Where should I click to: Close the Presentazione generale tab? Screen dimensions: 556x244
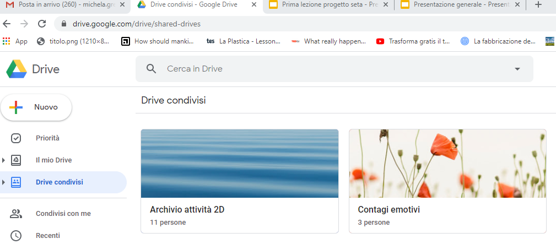point(517,5)
